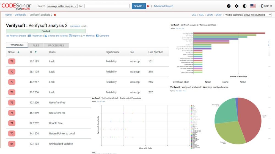Viewport: 275px width, 154px height.
Task: Open the help question mark icon
Action: point(229,6)
